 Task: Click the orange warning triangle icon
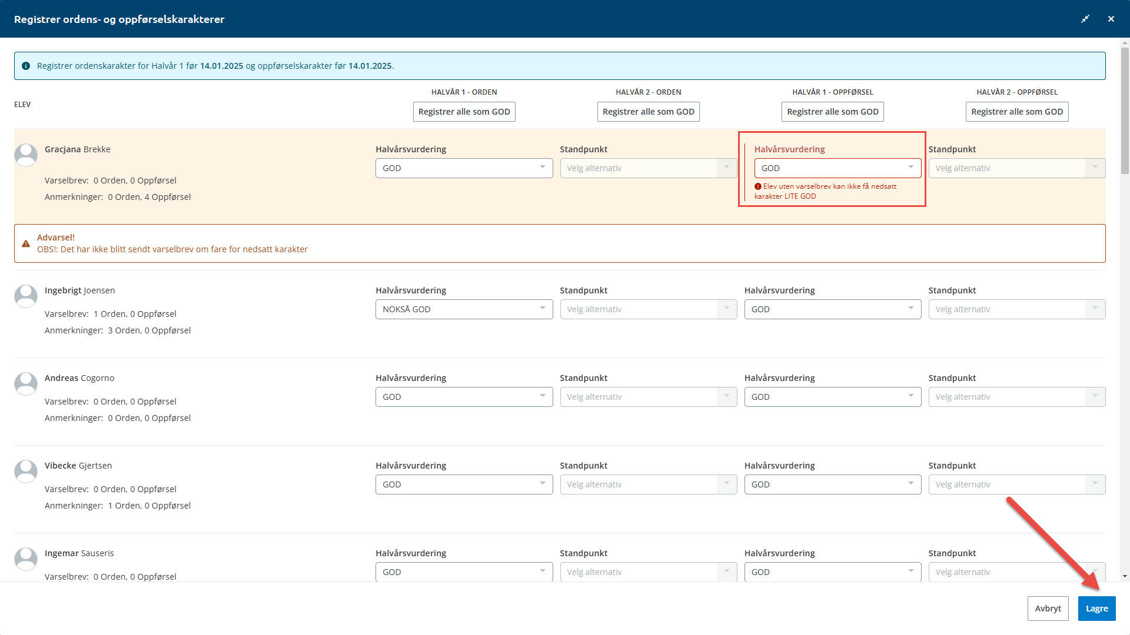(x=26, y=243)
